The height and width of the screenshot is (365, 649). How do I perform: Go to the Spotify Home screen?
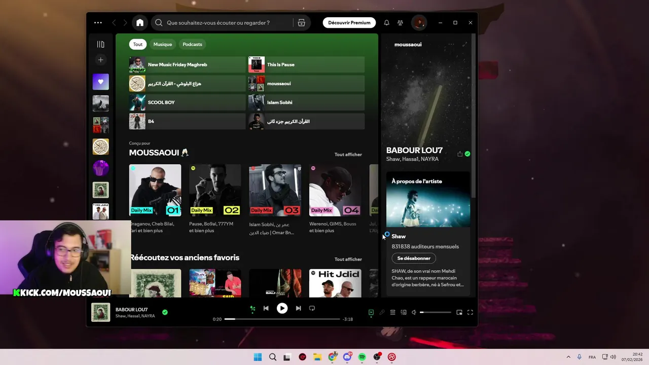tap(140, 23)
